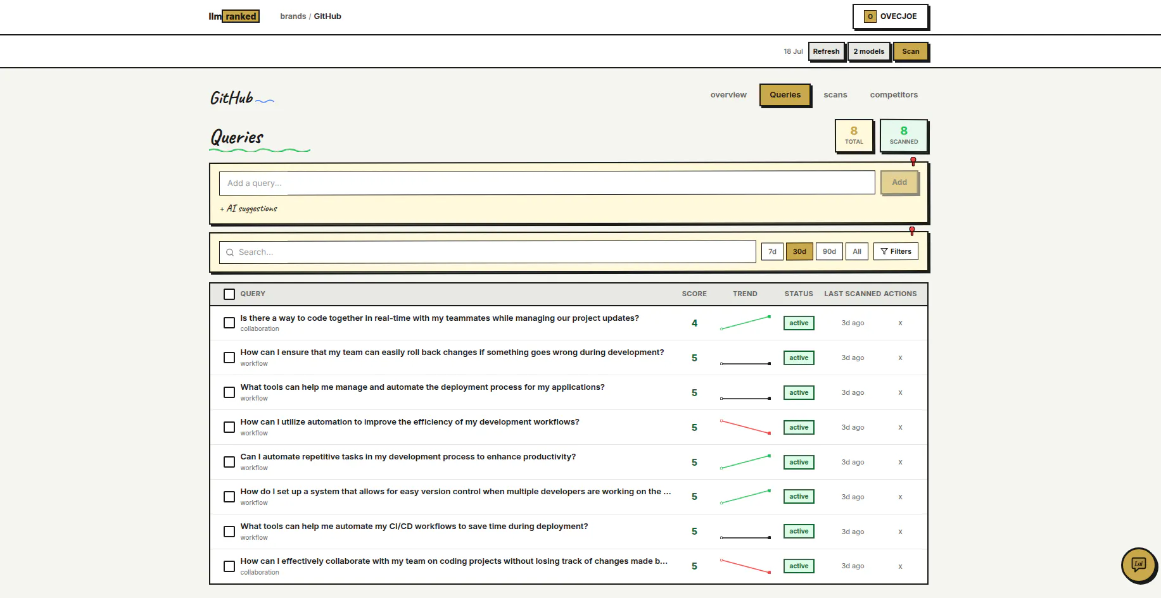1161x598 pixels.
Task: Go to the scans tab
Action: [835, 95]
